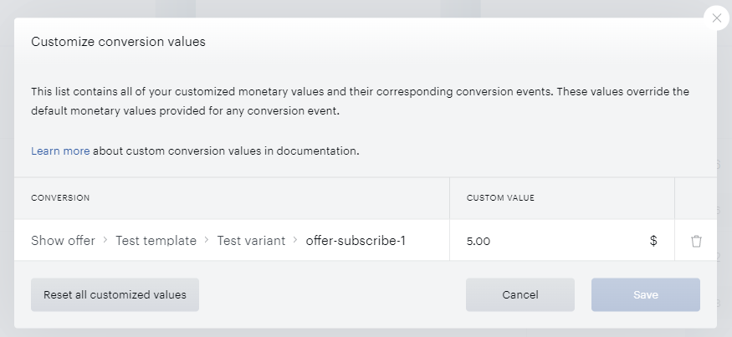Open the Learn more documentation link
Image resolution: width=732 pixels, height=337 pixels.
(x=60, y=151)
